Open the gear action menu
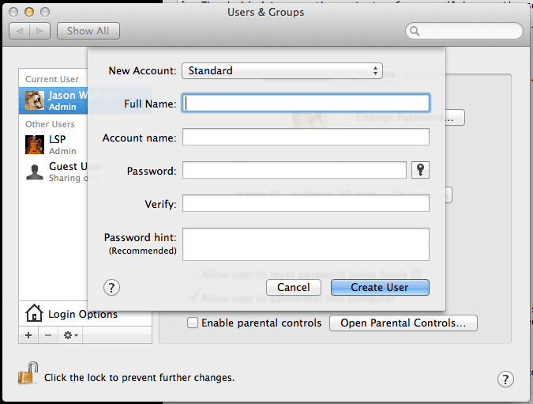This screenshot has height=404, width=533. point(70,335)
